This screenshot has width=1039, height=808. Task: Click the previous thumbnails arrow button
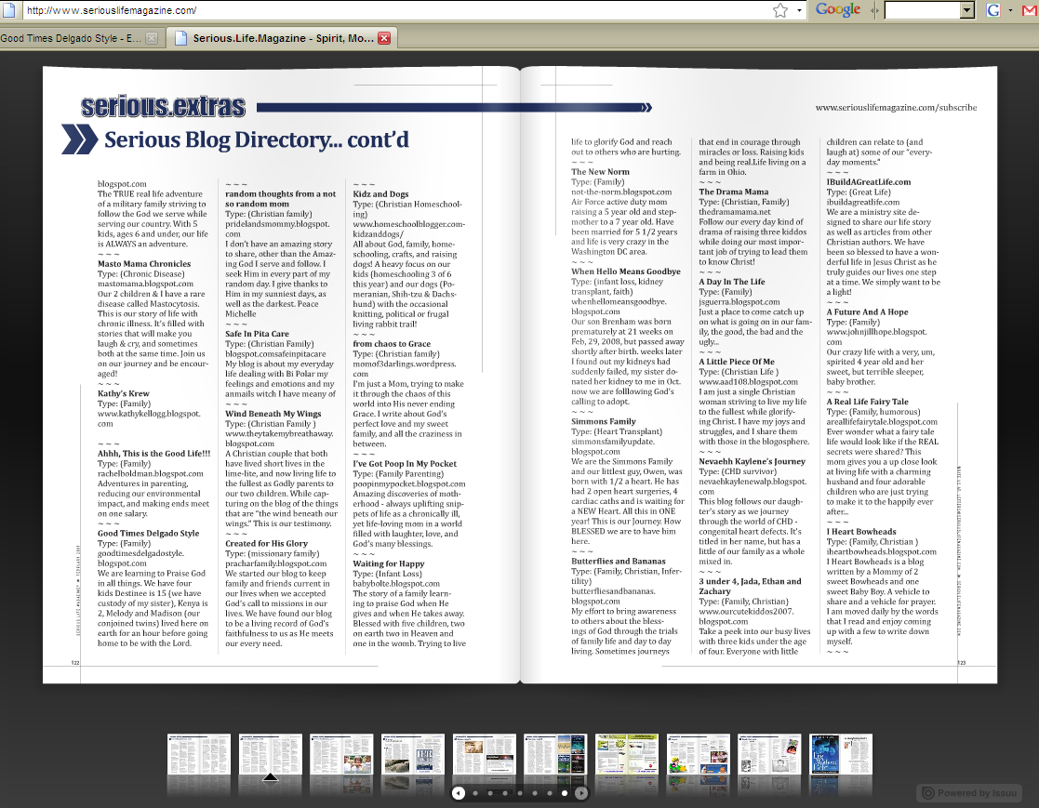(458, 793)
